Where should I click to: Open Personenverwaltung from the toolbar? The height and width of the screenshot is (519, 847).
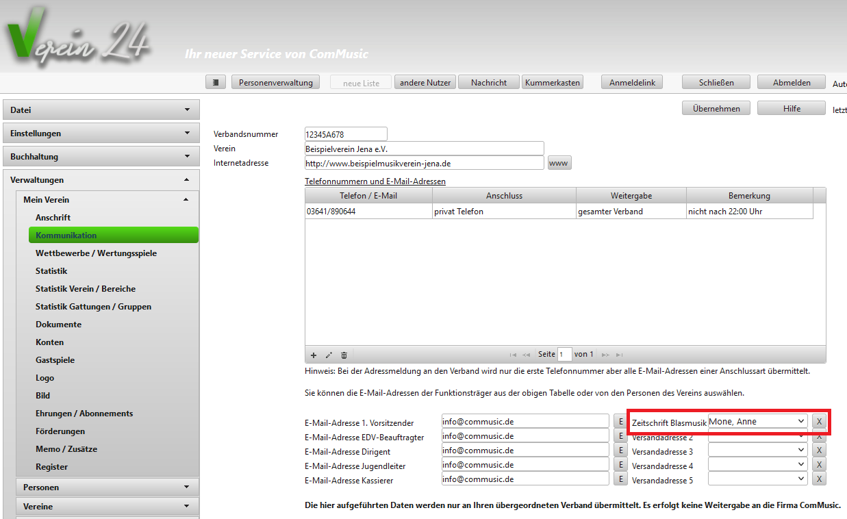coord(276,82)
